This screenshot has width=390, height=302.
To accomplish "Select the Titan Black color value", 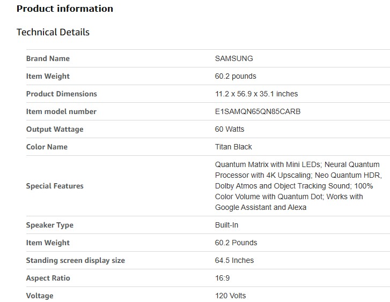I will tap(233, 147).
